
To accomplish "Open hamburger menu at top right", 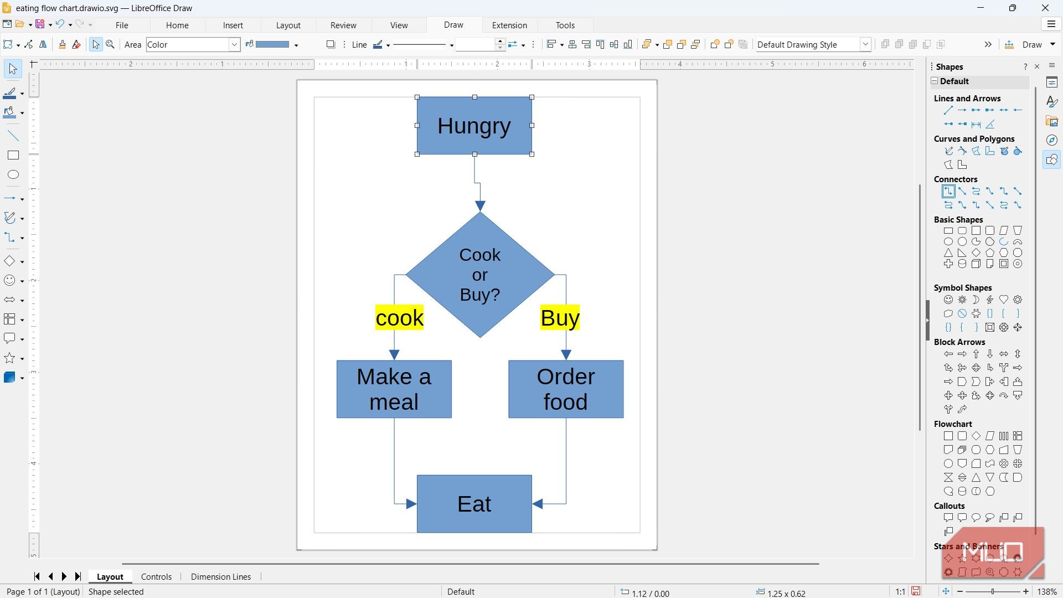I will [1051, 24].
